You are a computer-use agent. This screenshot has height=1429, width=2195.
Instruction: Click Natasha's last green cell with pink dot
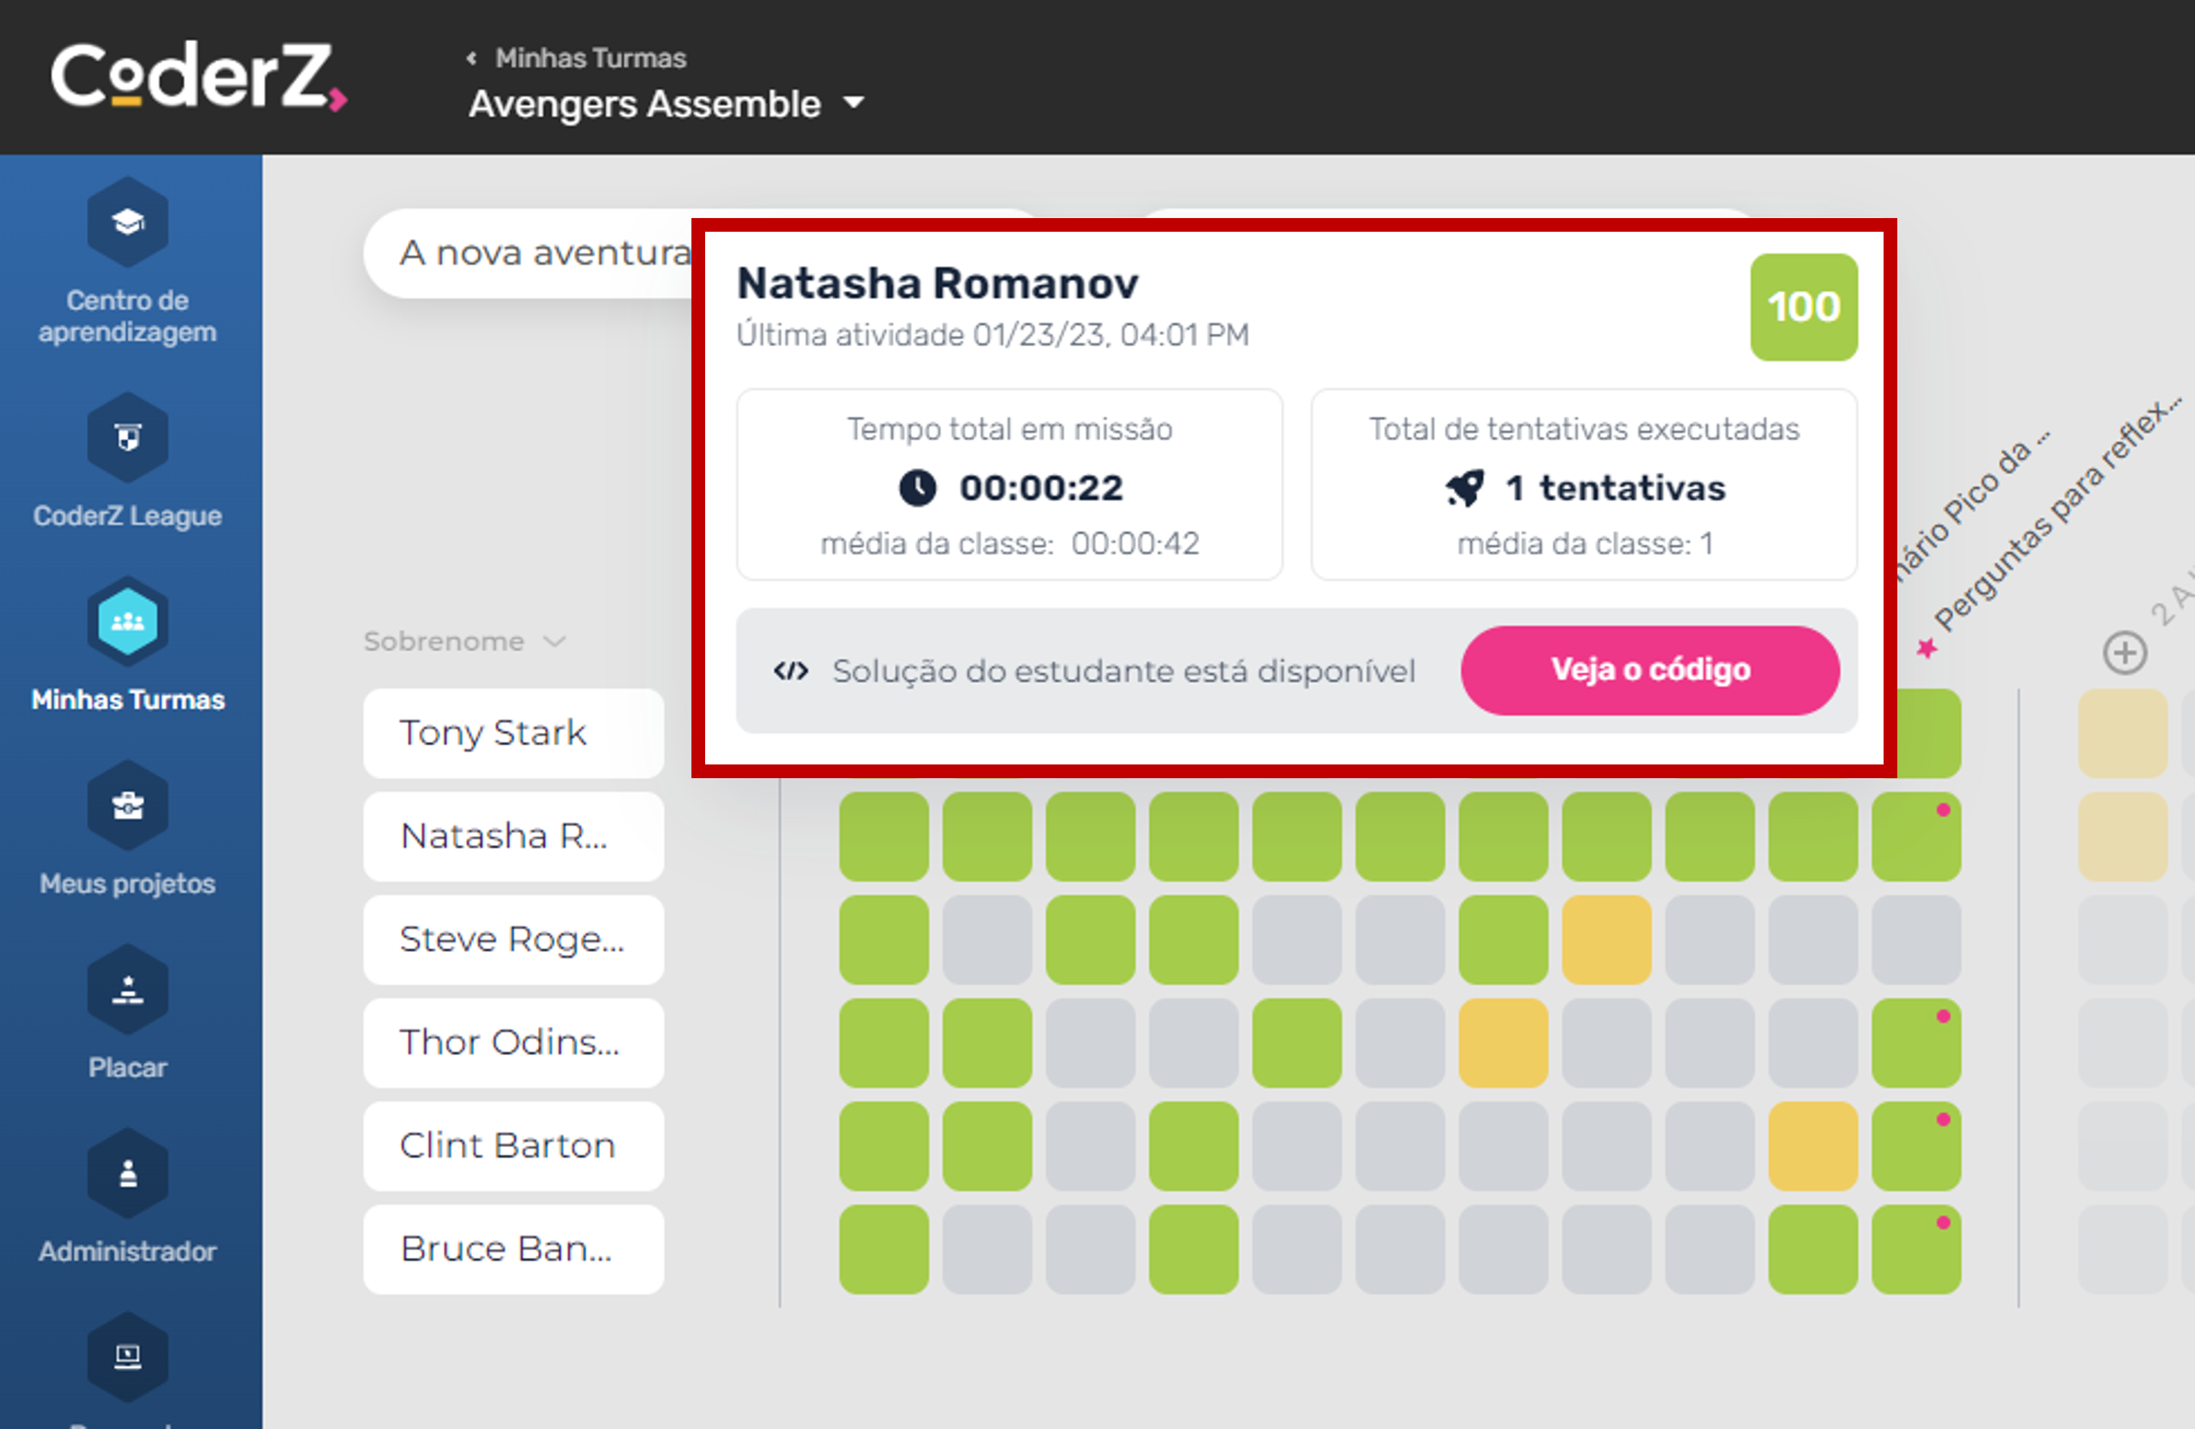coord(1916,836)
